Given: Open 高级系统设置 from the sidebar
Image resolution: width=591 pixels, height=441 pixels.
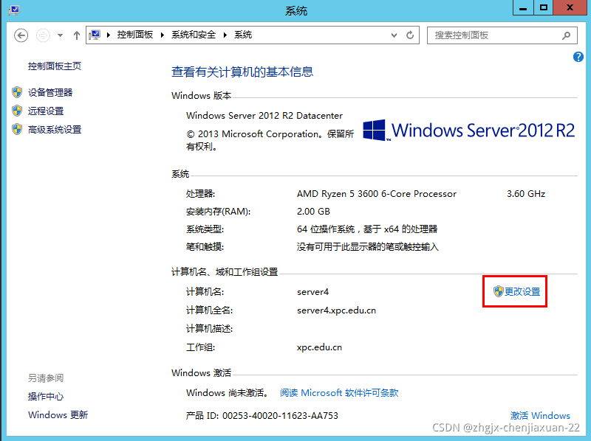Looking at the screenshot, I should pos(55,130).
